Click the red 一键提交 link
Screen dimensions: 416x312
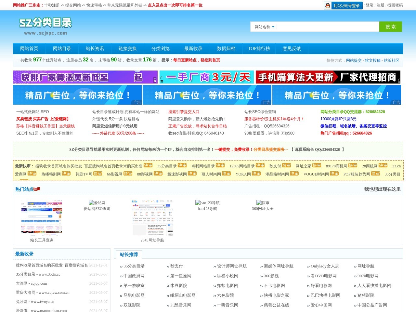223,149
